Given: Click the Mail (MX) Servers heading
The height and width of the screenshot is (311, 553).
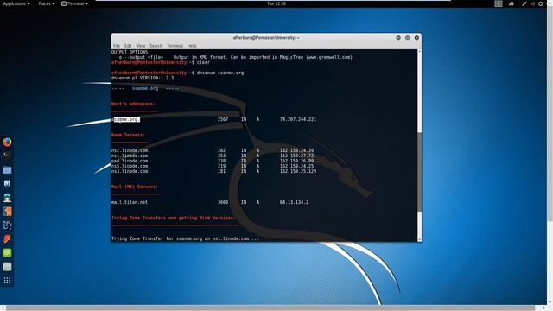Looking at the screenshot, I should point(135,187).
